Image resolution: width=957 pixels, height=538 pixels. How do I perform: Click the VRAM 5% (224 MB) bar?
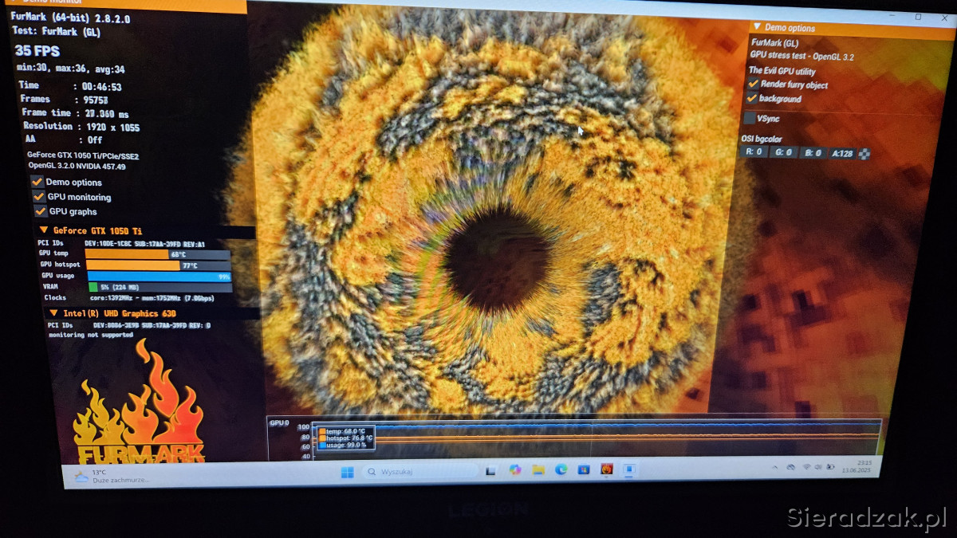tap(159, 288)
